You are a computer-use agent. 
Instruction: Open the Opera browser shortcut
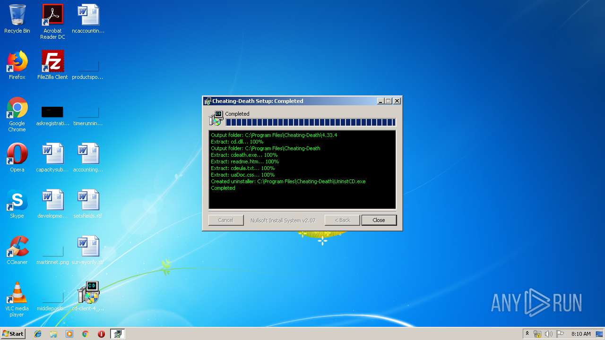click(17, 158)
